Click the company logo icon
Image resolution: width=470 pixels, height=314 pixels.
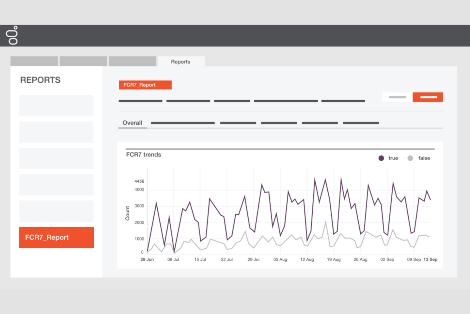tap(12, 35)
